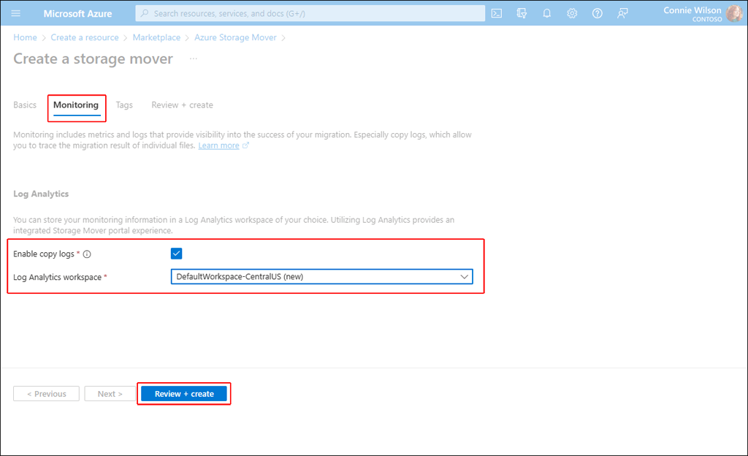748x456 pixels.
Task: Click the Log Analytics workspace label
Action: pos(57,277)
